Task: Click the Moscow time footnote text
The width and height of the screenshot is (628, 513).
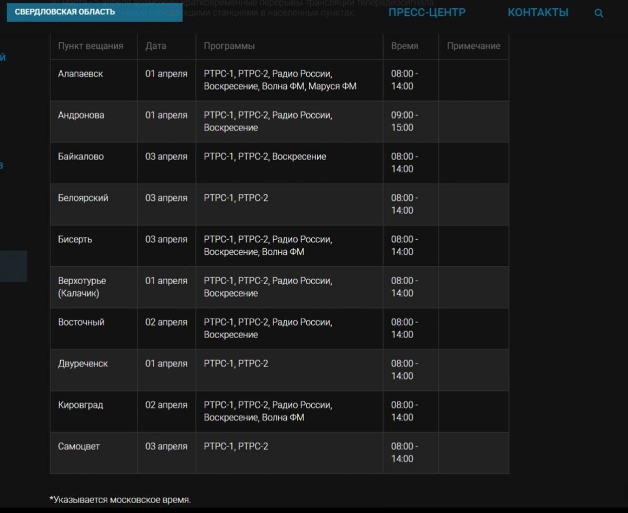Action: (120, 499)
